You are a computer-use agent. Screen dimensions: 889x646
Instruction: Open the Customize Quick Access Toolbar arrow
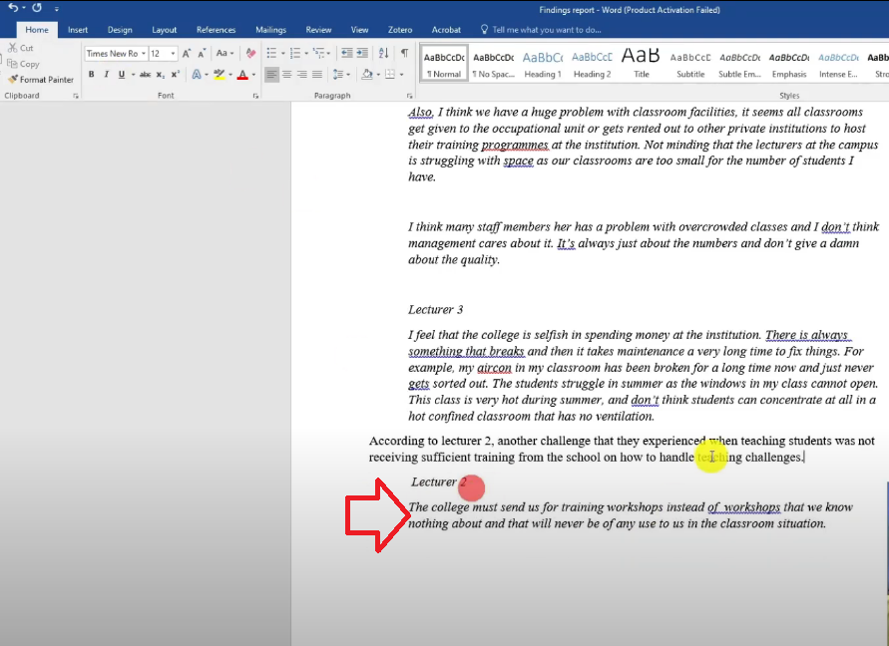pyautogui.click(x=56, y=9)
